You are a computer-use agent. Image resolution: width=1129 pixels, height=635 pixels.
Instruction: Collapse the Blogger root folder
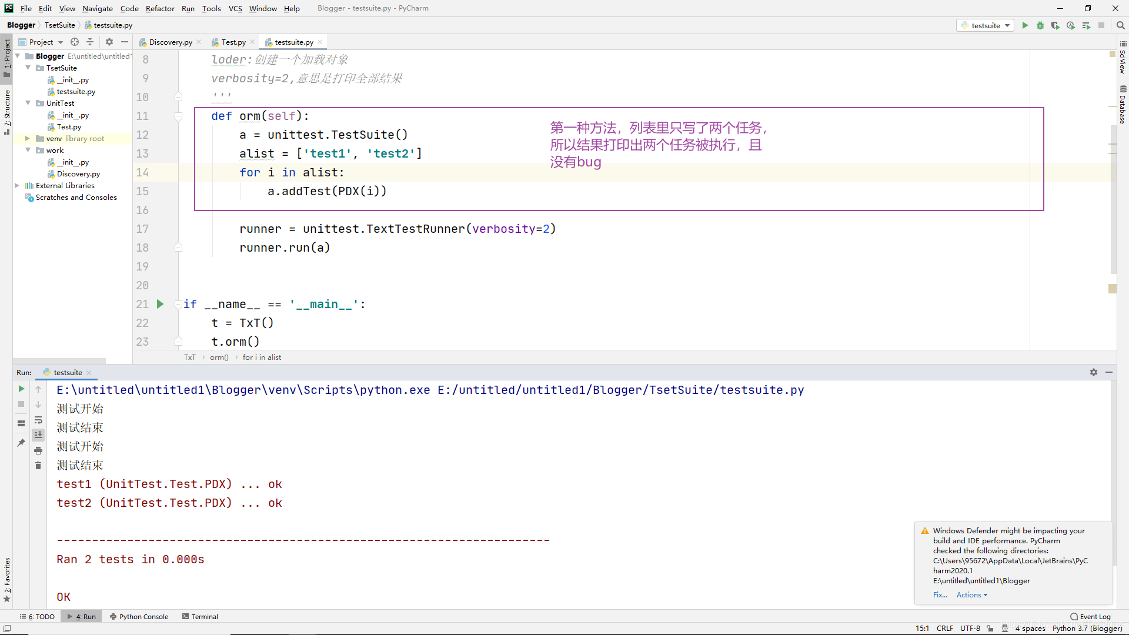pyautogui.click(x=18, y=56)
